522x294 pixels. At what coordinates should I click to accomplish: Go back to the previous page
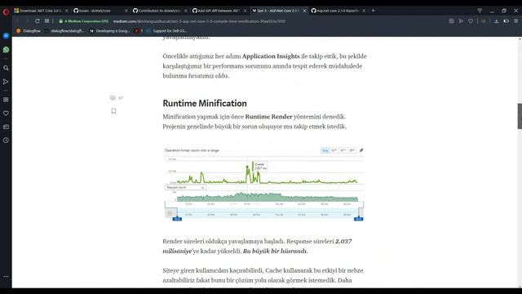[17, 21]
